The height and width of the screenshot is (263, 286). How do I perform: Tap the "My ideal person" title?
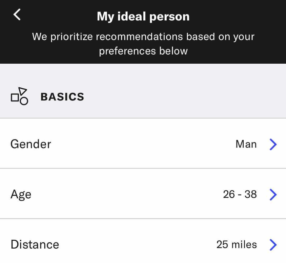click(x=143, y=17)
